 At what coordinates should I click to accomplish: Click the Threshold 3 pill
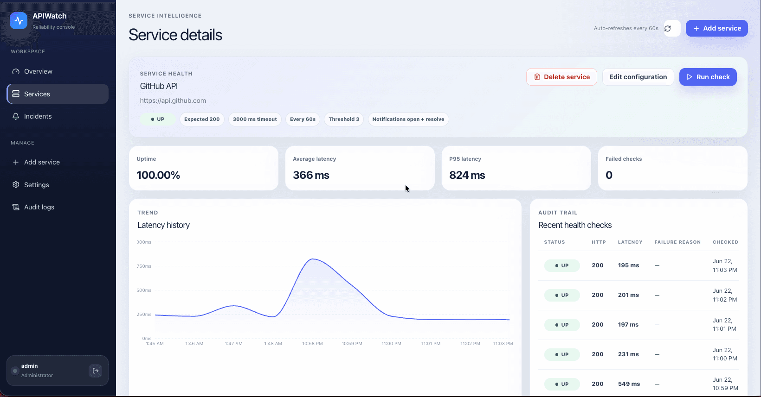pos(344,119)
